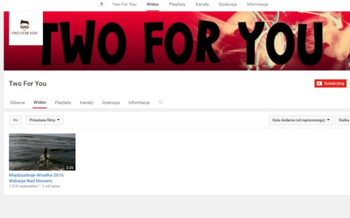Screen dimensions: 350x218
Task: Open Playlisty tab in top sticky header
Action: coord(177,4)
